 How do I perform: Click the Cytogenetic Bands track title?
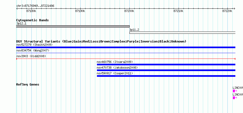[x=32, y=20]
